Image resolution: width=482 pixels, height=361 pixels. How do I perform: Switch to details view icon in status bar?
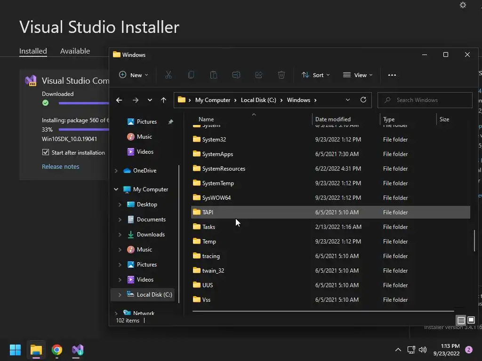click(x=461, y=321)
